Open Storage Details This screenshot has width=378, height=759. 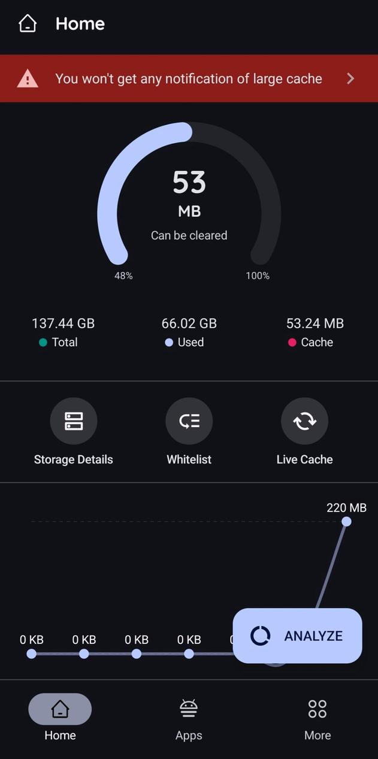(x=73, y=421)
